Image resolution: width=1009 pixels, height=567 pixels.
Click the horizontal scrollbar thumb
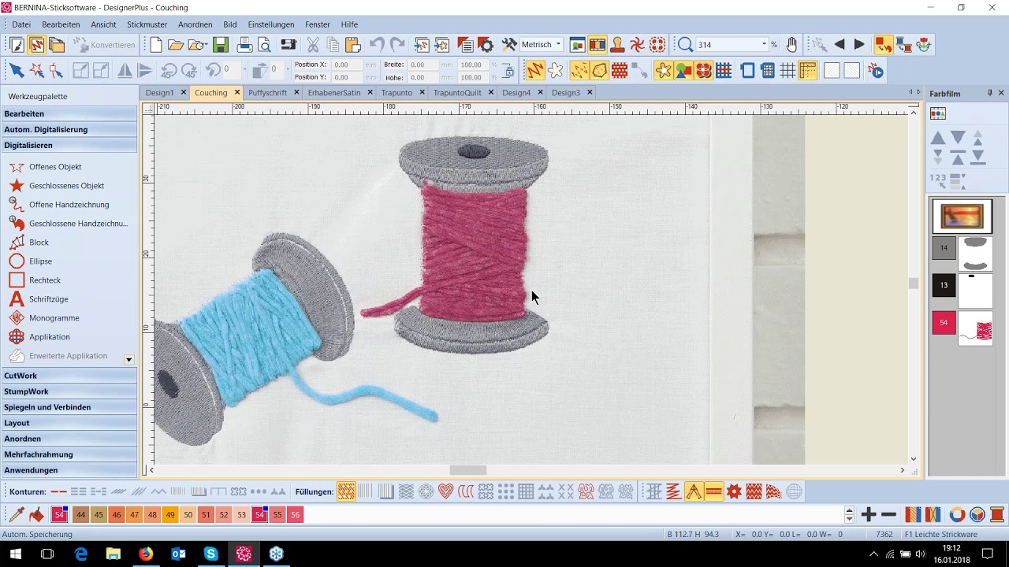point(468,470)
